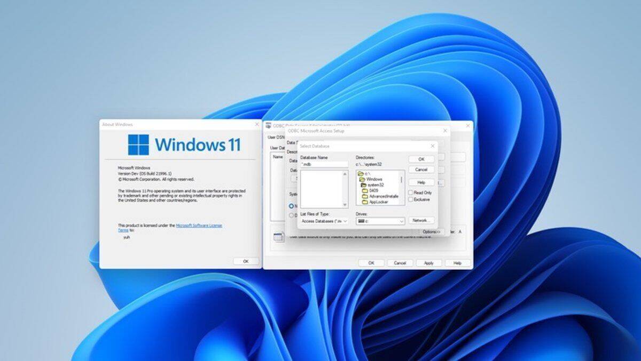Select the system32 folder in Directories list
This screenshot has height=361, width=641.
pos(372,185)
